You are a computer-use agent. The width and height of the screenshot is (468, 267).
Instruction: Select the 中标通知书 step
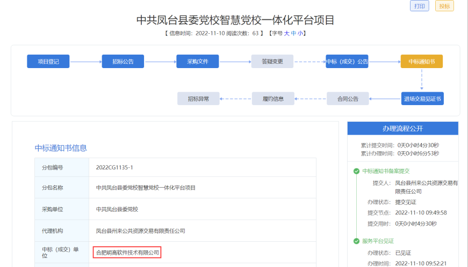coord(421,61)
